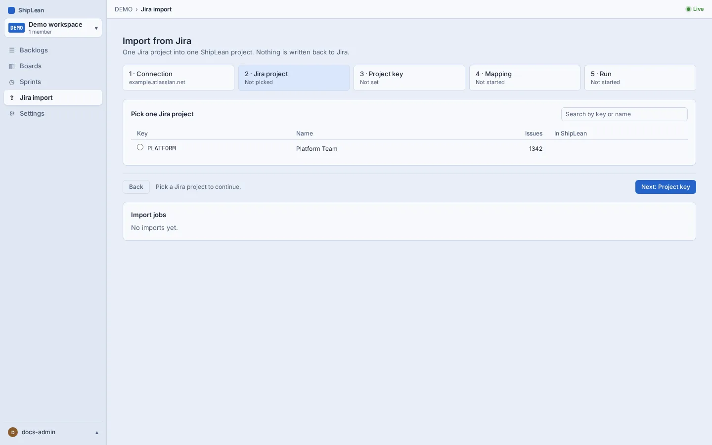Click the No imports yet message

(154, 228)
